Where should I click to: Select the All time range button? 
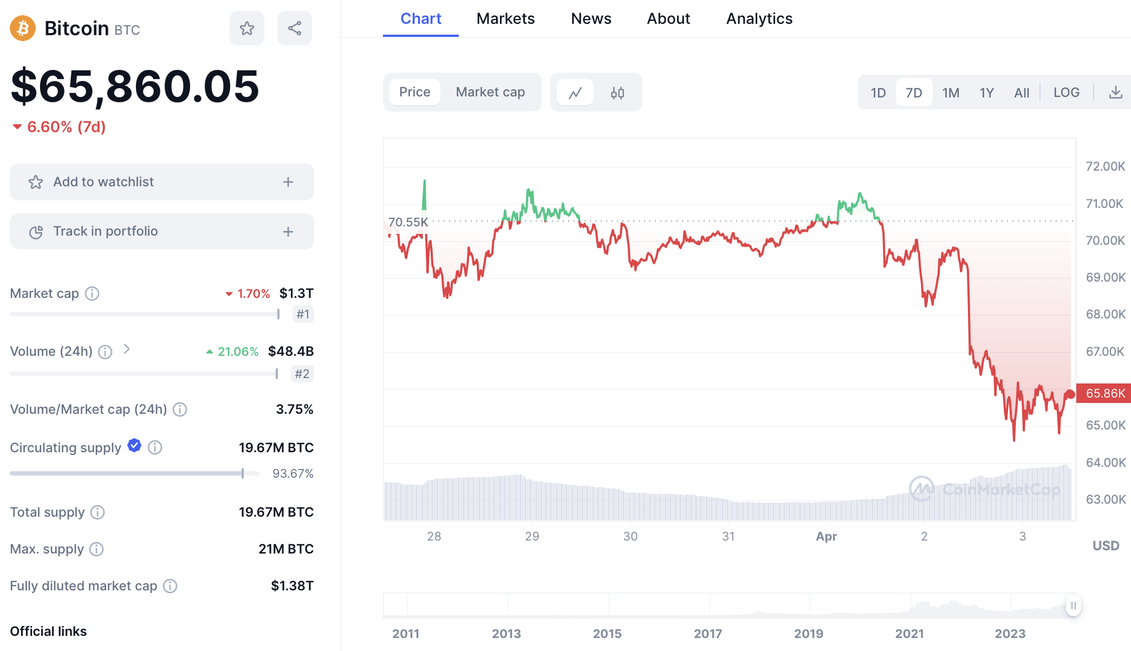(x=1022, y=93)
